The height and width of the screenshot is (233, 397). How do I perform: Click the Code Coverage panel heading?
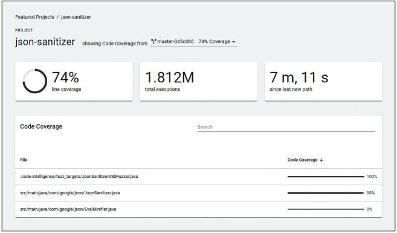point(41,126)
